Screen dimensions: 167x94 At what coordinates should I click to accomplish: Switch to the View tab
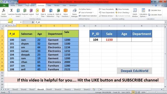(x=64, y=5)
